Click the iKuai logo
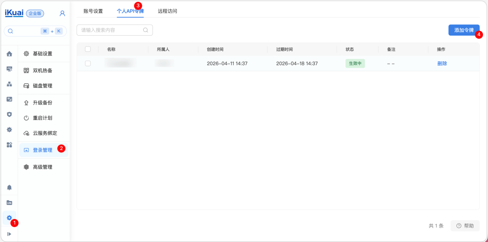The width and height of the screenshot is (488, 242). [14, 14]
